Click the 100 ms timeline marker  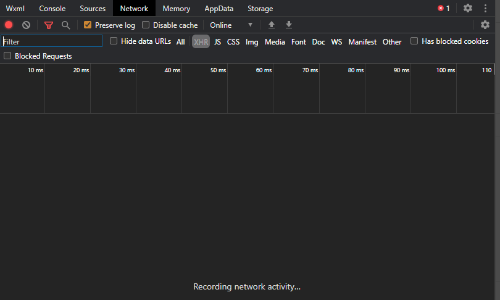pos(446,70)
